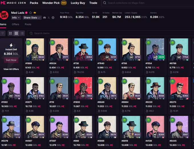Click the Mad Lads collection avatar

(4, 15)
